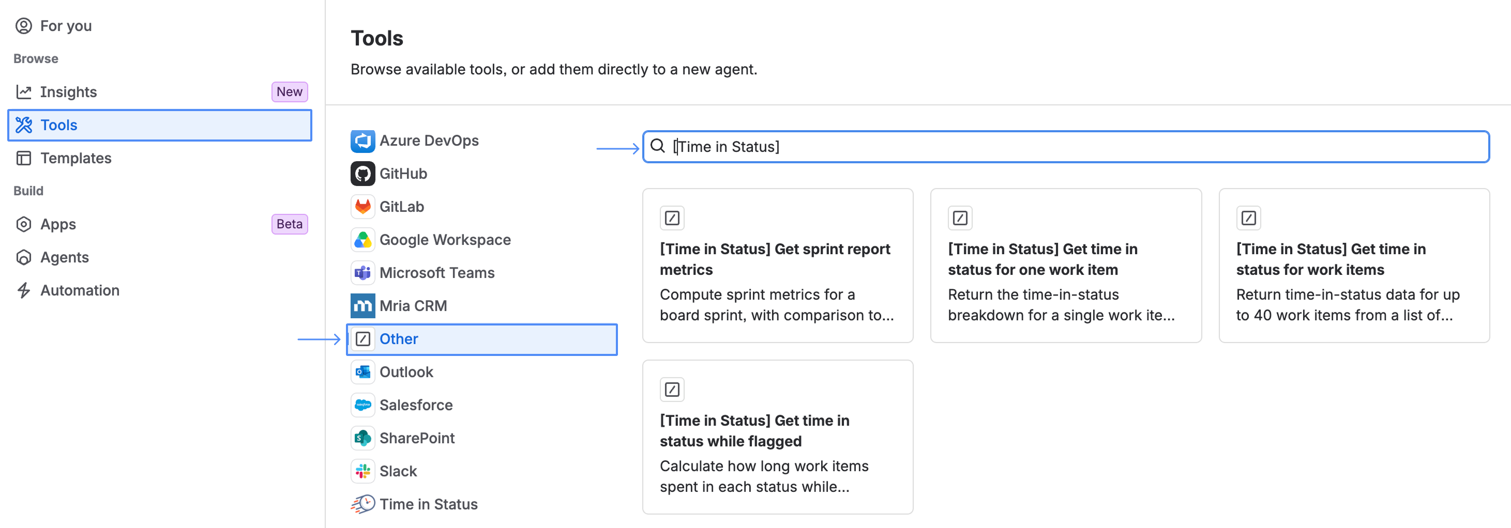1511x528 pixels.
Task: Click the Azure DevOps icon
Action: [x=362, y=141]
